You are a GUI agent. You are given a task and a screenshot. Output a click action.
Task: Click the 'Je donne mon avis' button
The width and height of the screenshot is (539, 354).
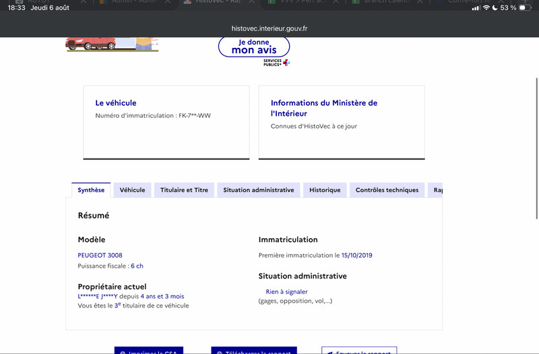(254, 47)
